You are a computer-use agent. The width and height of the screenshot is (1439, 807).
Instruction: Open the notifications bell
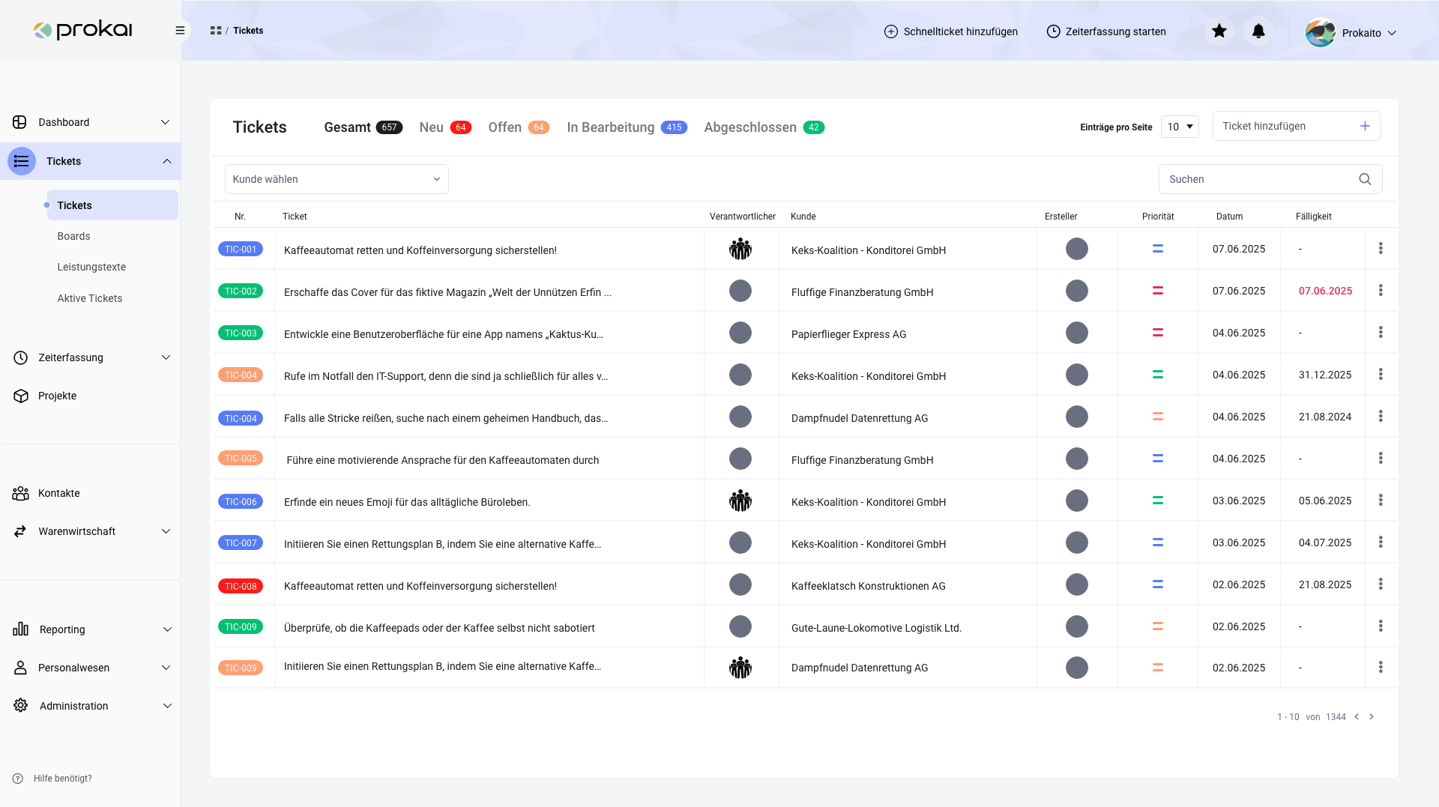[1258, 31]
